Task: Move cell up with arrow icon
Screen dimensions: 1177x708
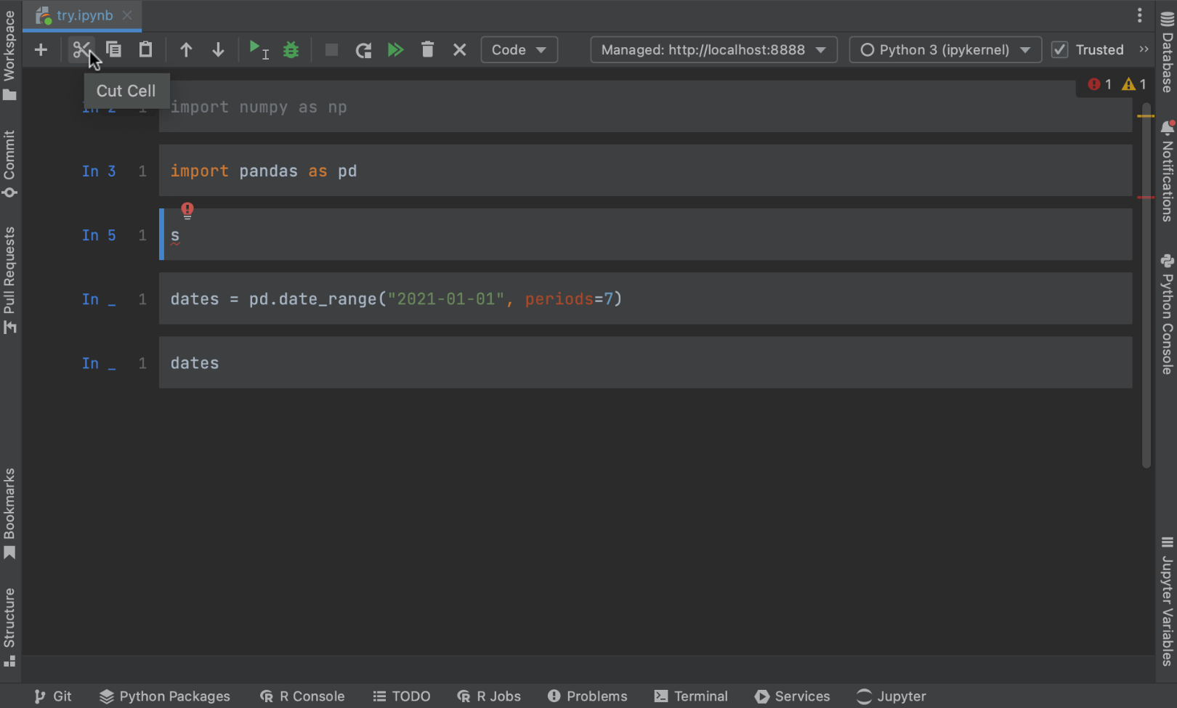Action: pyautogui.click(x=186, y=50)
